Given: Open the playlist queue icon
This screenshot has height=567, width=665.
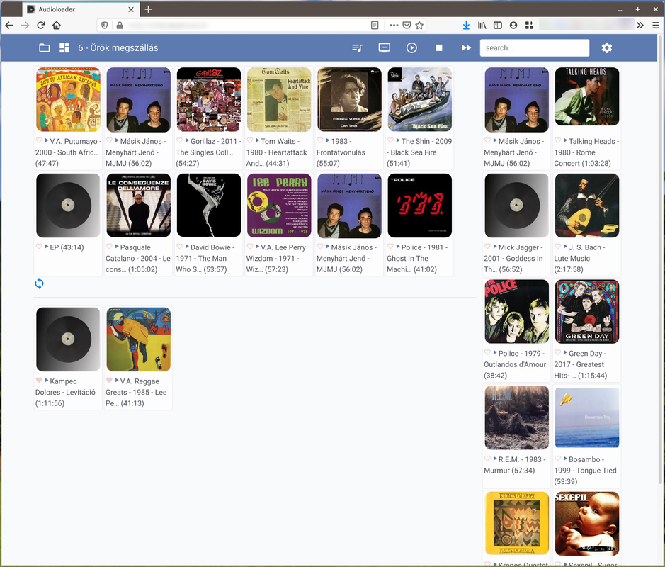Looking at the screenshot, I should (x=357, y=47).
